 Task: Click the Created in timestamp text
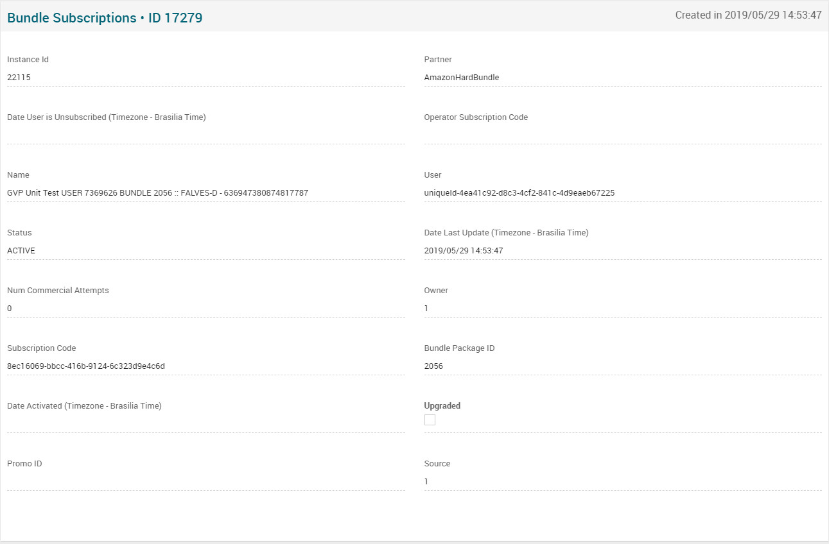(x=748, y=15)
